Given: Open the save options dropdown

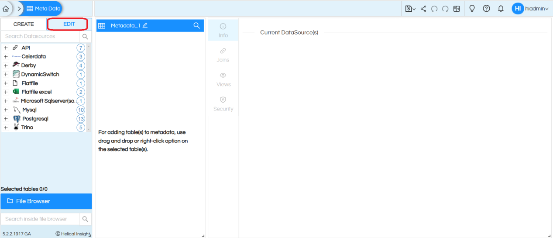Looking at the screenshot, I should pyautogui.click(x=410, y=9).
